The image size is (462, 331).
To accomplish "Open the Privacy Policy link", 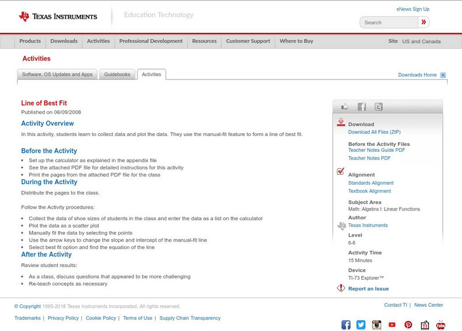I will [x=63, y=318].
